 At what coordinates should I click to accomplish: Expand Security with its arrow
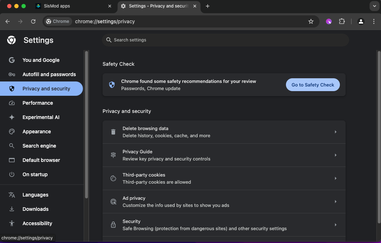pyautogui.click(x=336, y=225)
